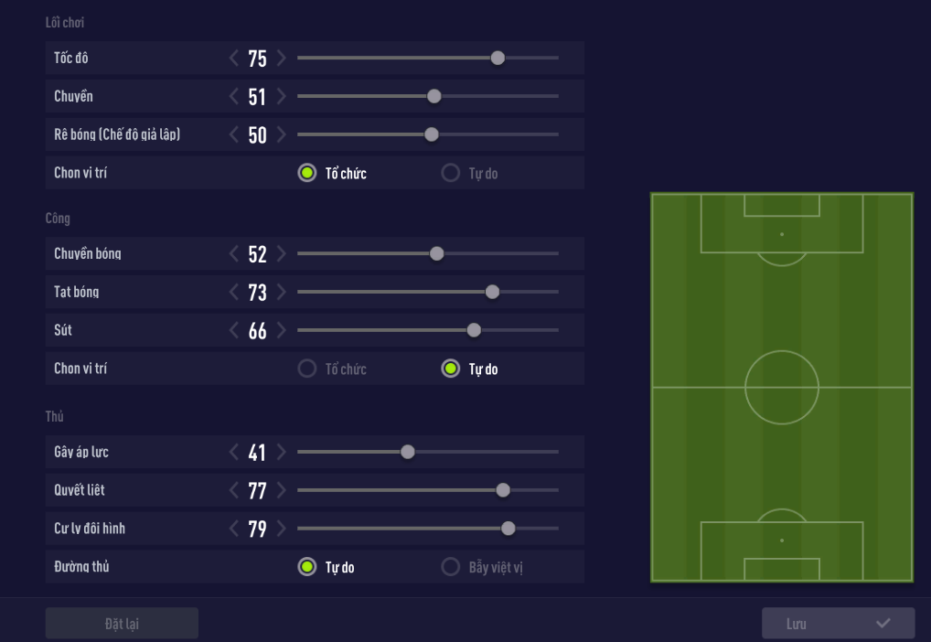Decrease Rê bóng value with left arrow

coord(234,135)
